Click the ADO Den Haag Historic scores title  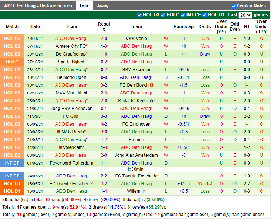pyautogui.click(x=38, y=6)
